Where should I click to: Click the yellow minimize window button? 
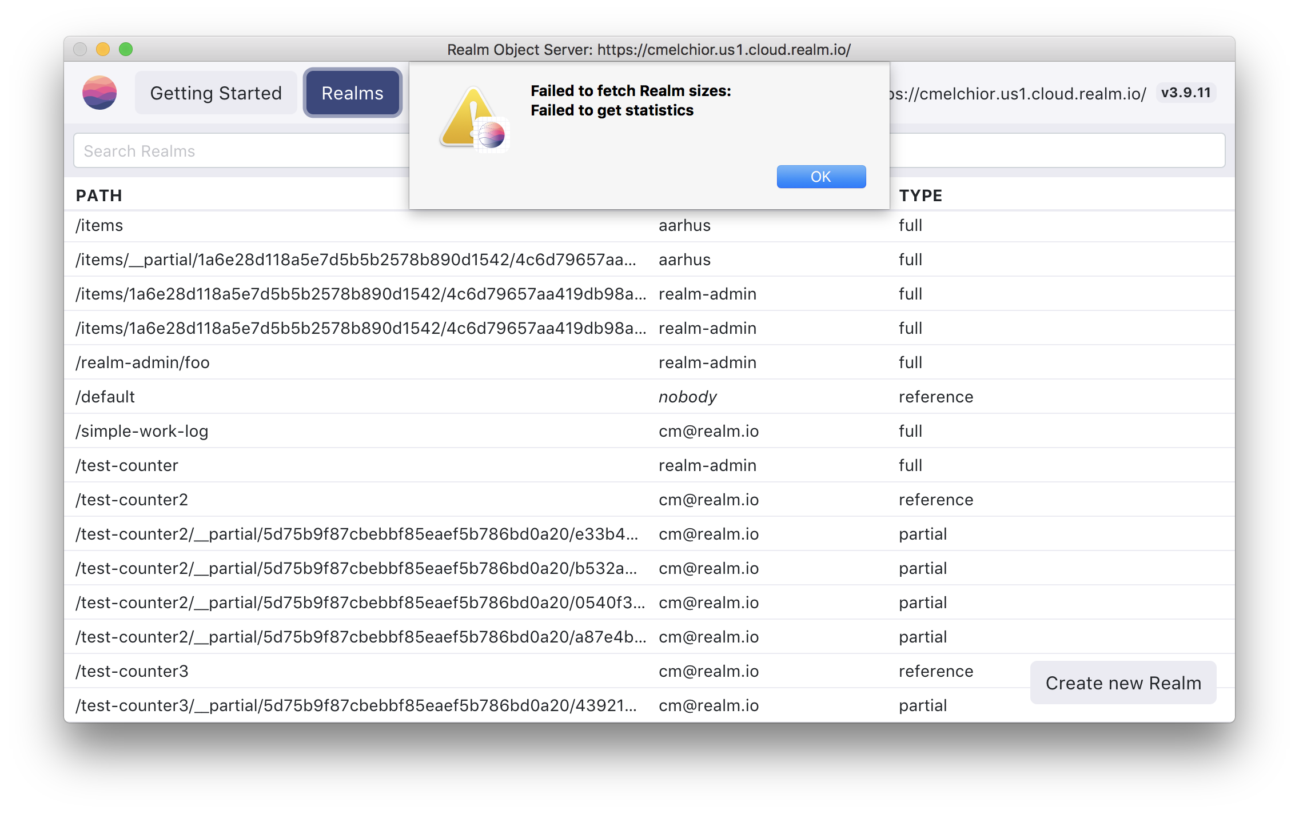[x=103, y=49]
